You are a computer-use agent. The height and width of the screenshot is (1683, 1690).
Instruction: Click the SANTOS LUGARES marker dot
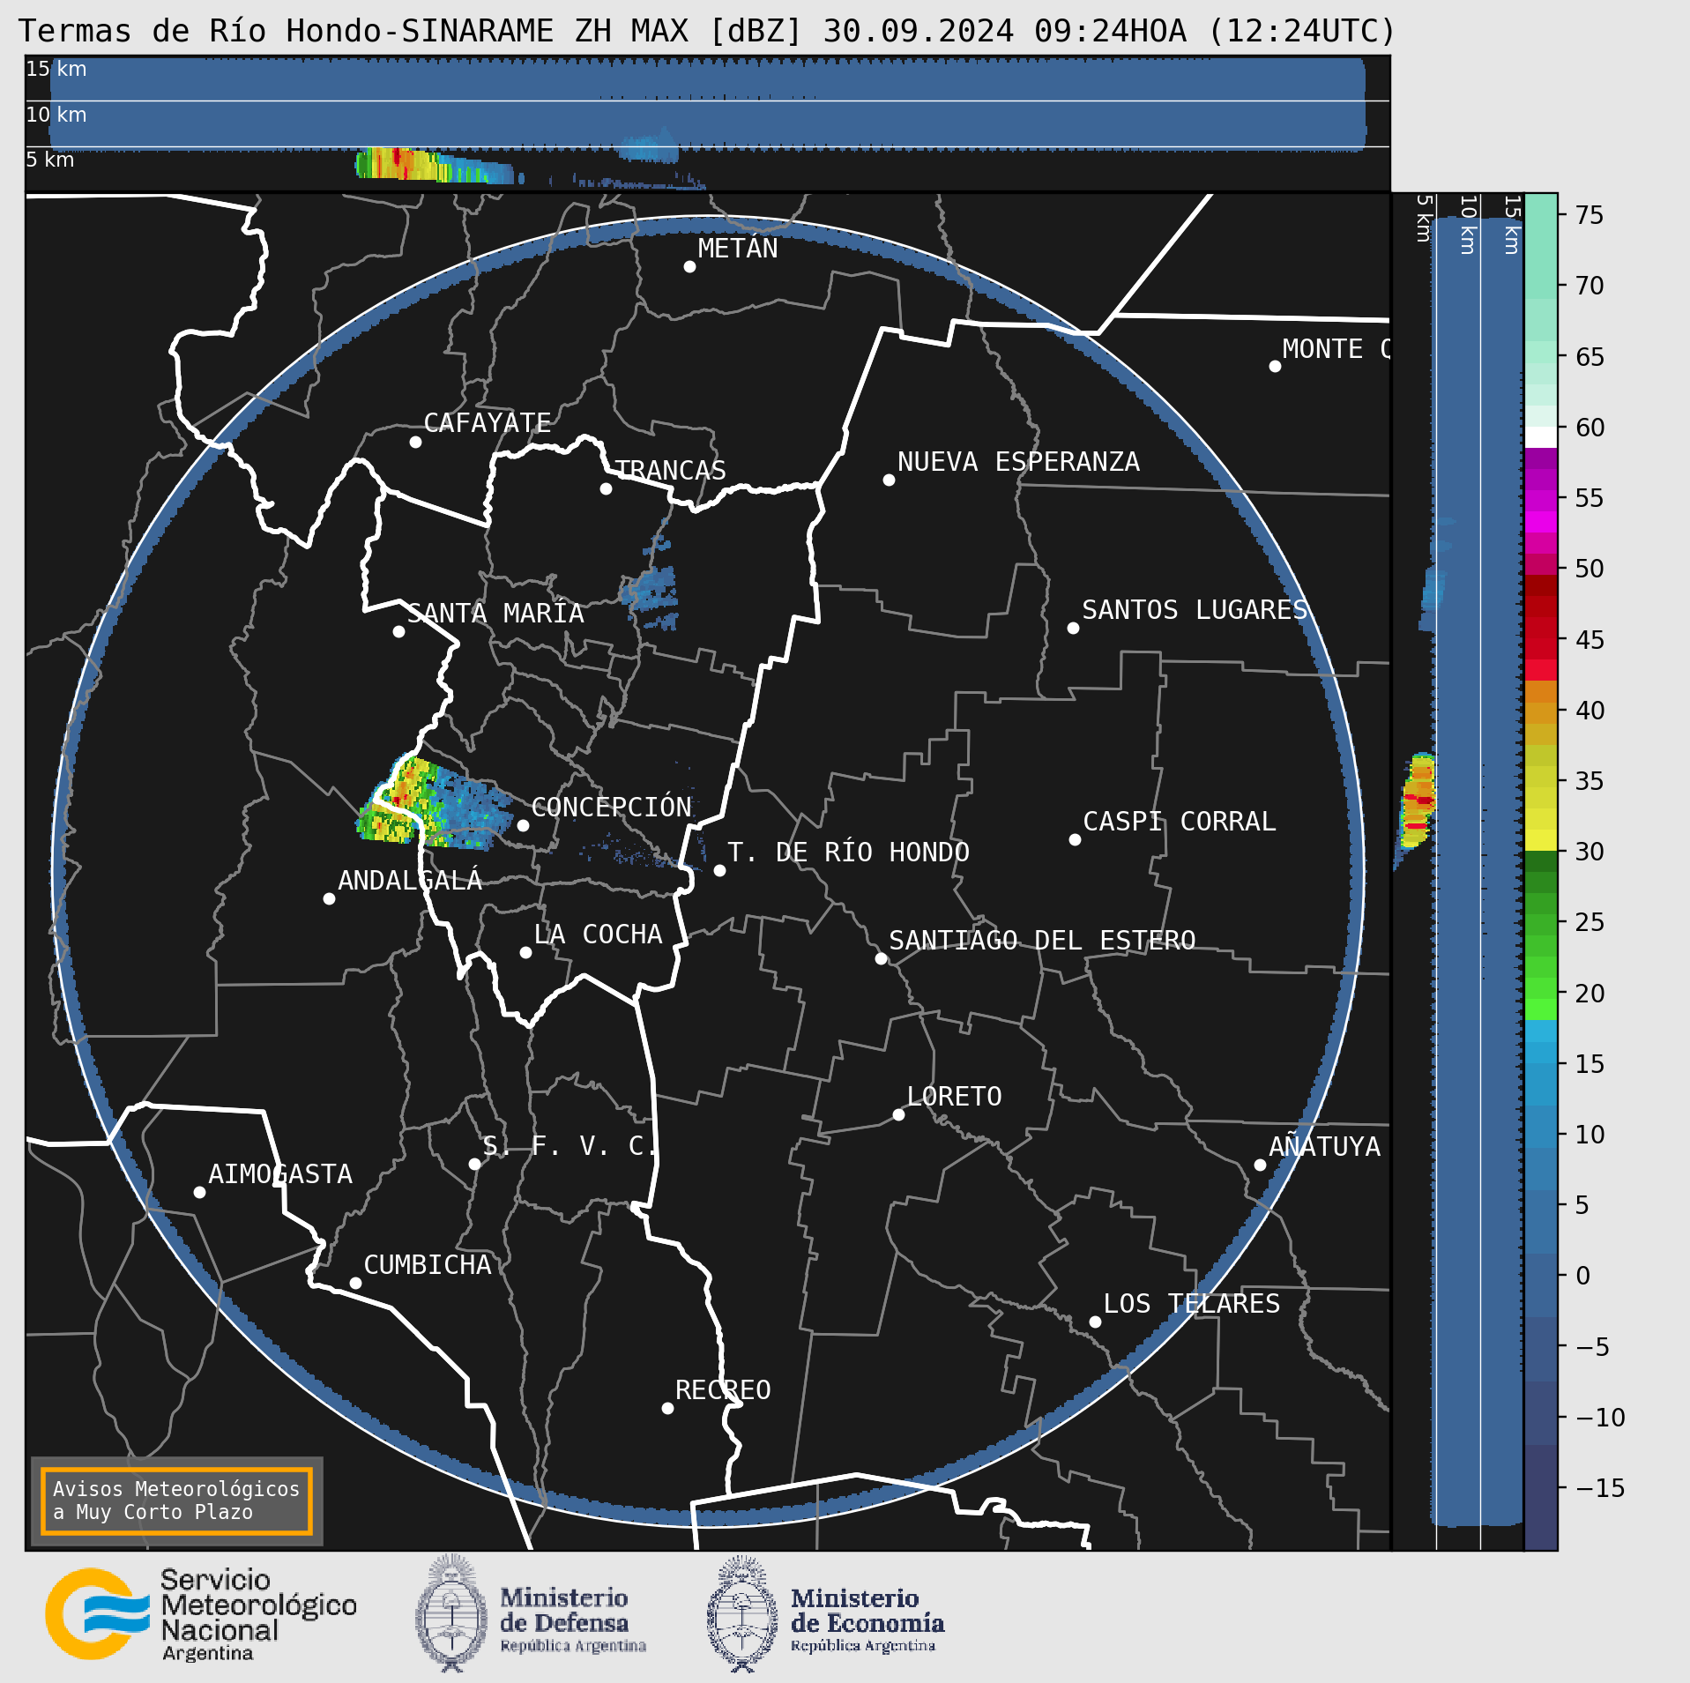tap(1073, 628)
